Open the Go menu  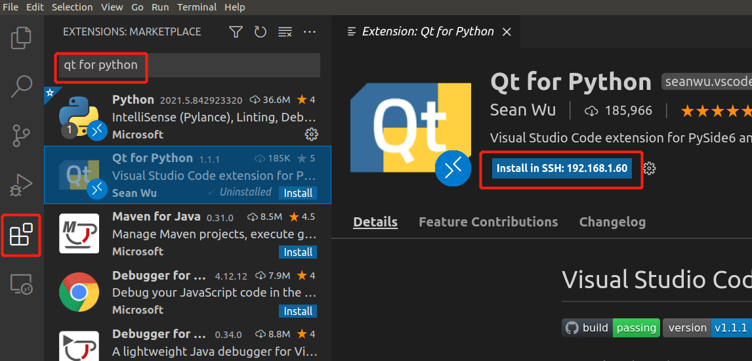137,7
